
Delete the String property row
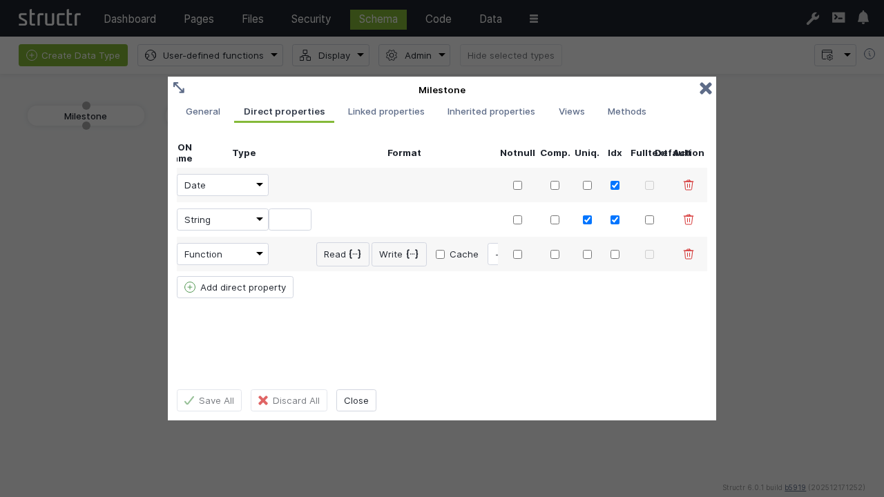pos(688,220)
